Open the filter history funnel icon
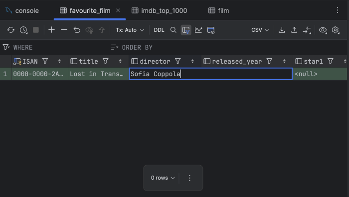Image resolution: width=349 pixels, height=197 pixels. click(x=6, y=47)
